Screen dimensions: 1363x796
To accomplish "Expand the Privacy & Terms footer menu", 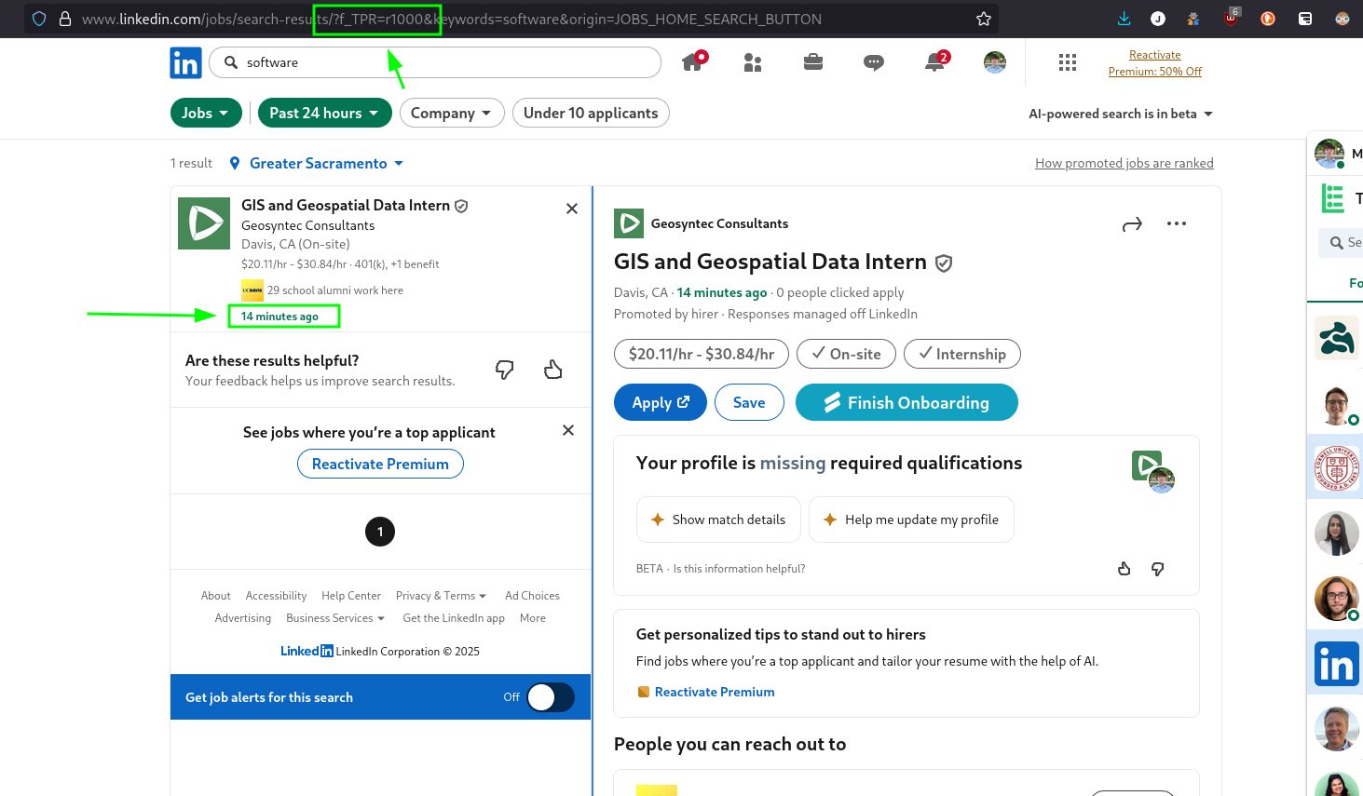I will coord(441,596).
